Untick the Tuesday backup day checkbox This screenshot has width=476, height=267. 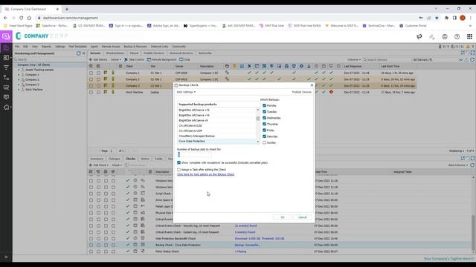[264, 112]
